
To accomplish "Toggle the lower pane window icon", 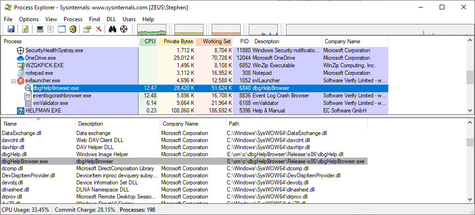I will coord(62,29).
